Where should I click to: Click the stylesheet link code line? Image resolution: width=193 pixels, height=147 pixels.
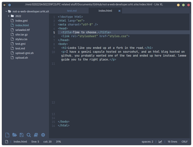(x=95, y=36)
